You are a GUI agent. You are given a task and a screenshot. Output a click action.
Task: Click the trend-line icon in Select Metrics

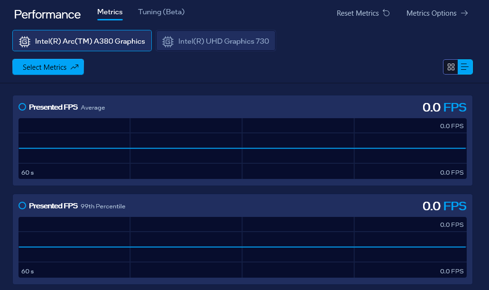74,67
